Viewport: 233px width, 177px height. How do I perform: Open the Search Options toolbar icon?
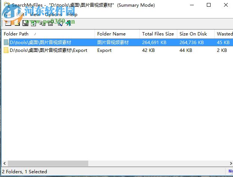[8, 23]
